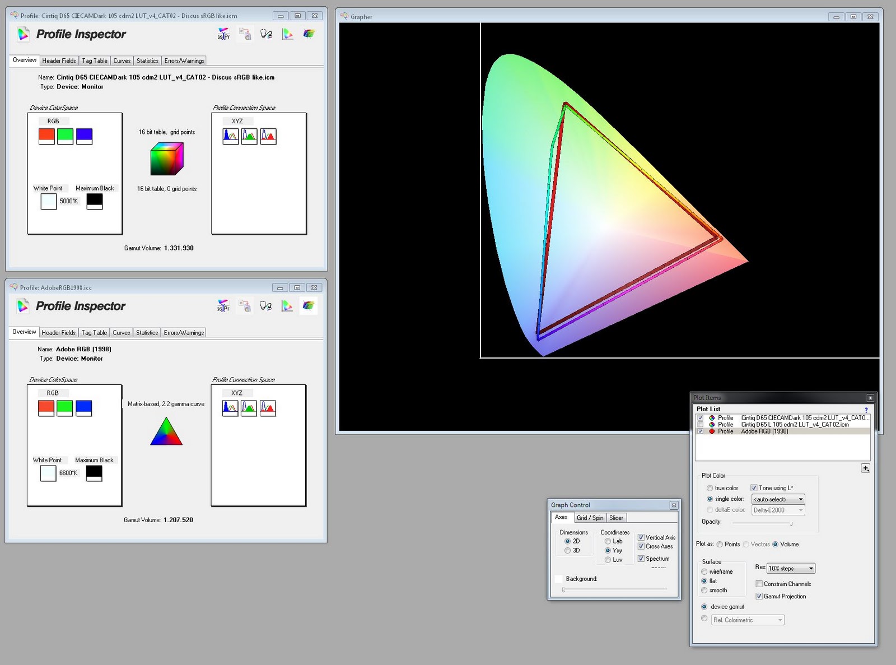
Task: Click the red color dot beside Adobe RGB (1998)
Action: [711, 431]
